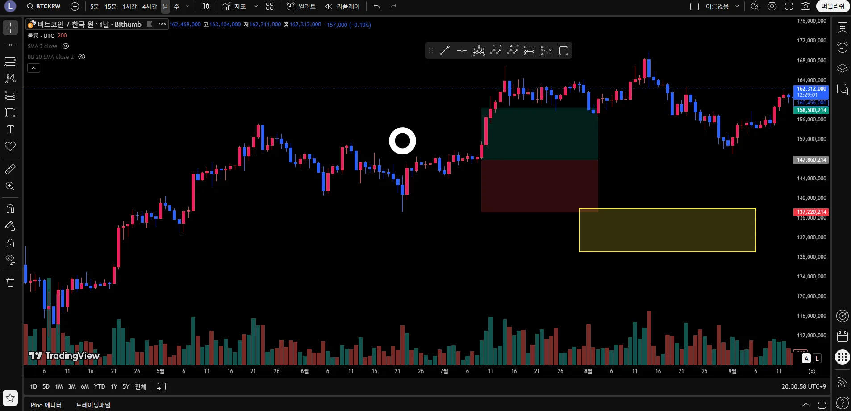
Task: Select the Text tool in left sidebar
Action: [x=10, y=129]
